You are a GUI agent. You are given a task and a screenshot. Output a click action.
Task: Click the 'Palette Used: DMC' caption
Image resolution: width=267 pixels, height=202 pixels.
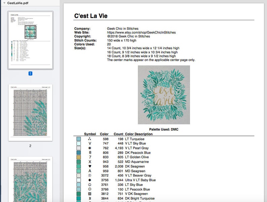pyautogui.click(x=164, y=130)
